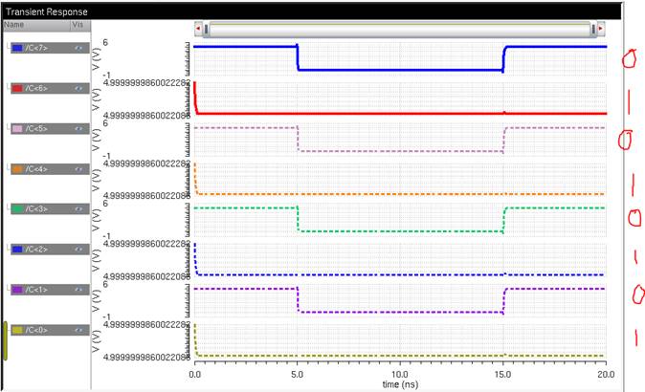Select the /C<6> signal name
The image size is (645, 392).
point(39,88)
